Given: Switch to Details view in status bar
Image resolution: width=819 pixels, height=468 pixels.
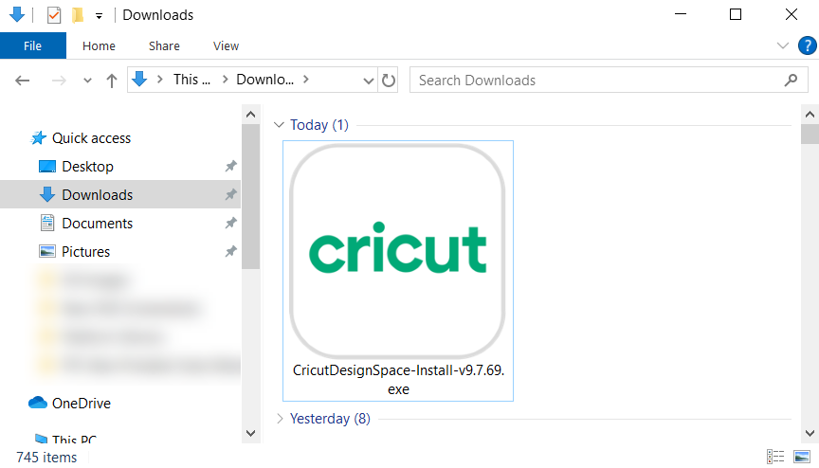Looking at the screenshot, I should [x=775, y=457].
